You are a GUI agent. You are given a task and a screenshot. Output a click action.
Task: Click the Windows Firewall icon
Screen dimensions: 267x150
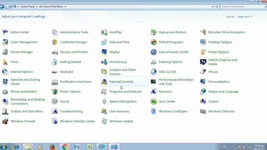tap(5, 121)
